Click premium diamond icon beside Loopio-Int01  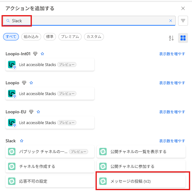coord(35,54)
